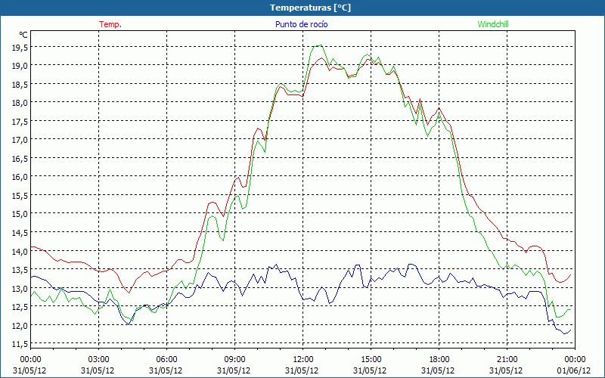This screenshot has width=605, height=378.
Task: Click the 17,5 y-axis value
Action: coord(20,122)
